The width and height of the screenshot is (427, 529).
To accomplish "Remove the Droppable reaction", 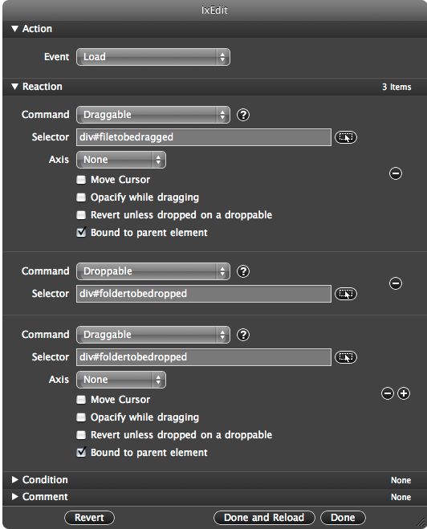I will coord(396,283).
